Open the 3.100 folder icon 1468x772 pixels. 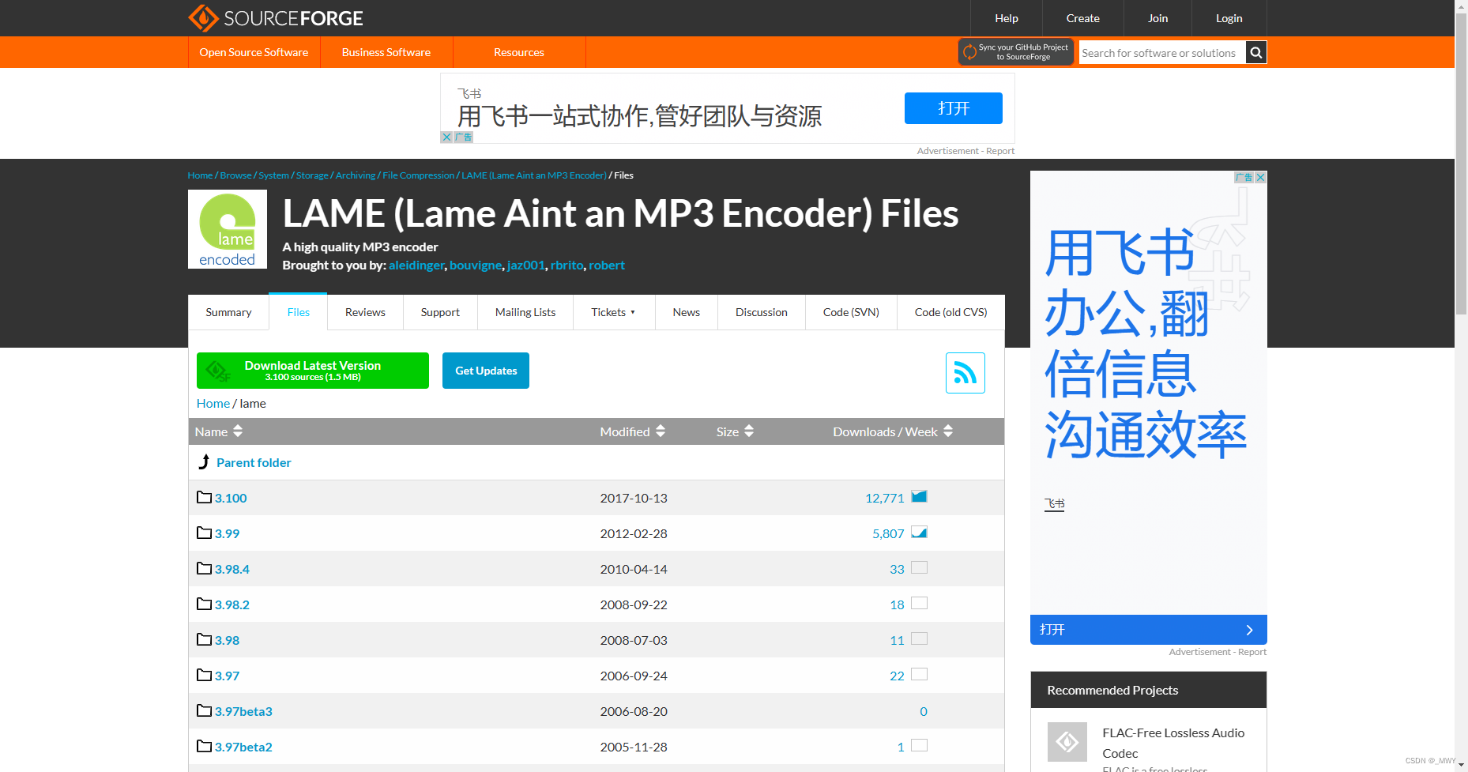click(204, 497)
